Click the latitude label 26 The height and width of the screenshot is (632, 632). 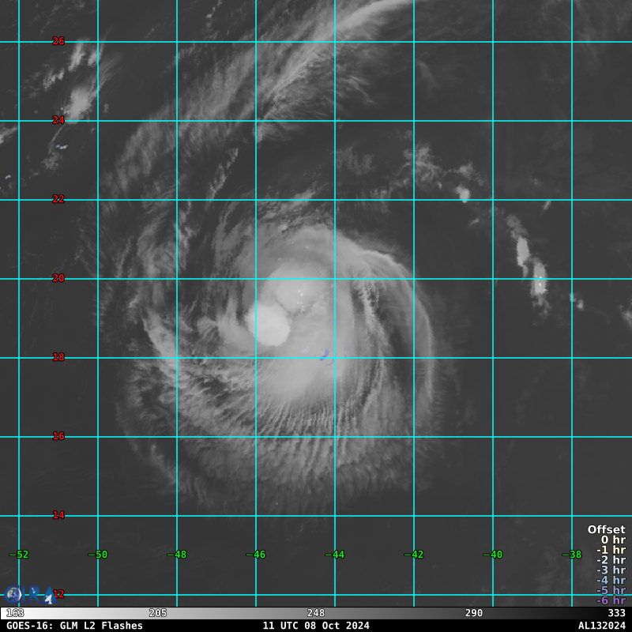[x=58, y=41]
